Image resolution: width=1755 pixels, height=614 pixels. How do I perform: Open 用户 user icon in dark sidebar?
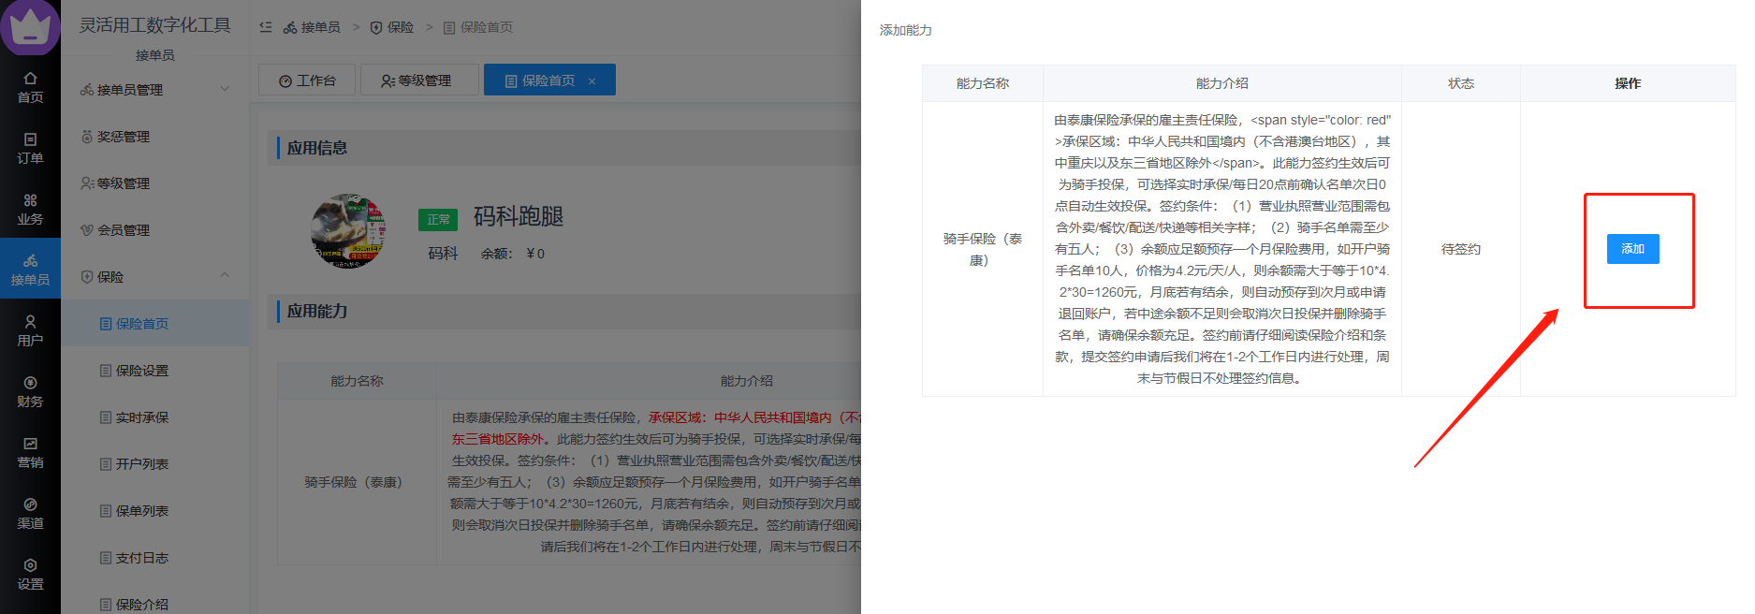[x=30, y=330]
